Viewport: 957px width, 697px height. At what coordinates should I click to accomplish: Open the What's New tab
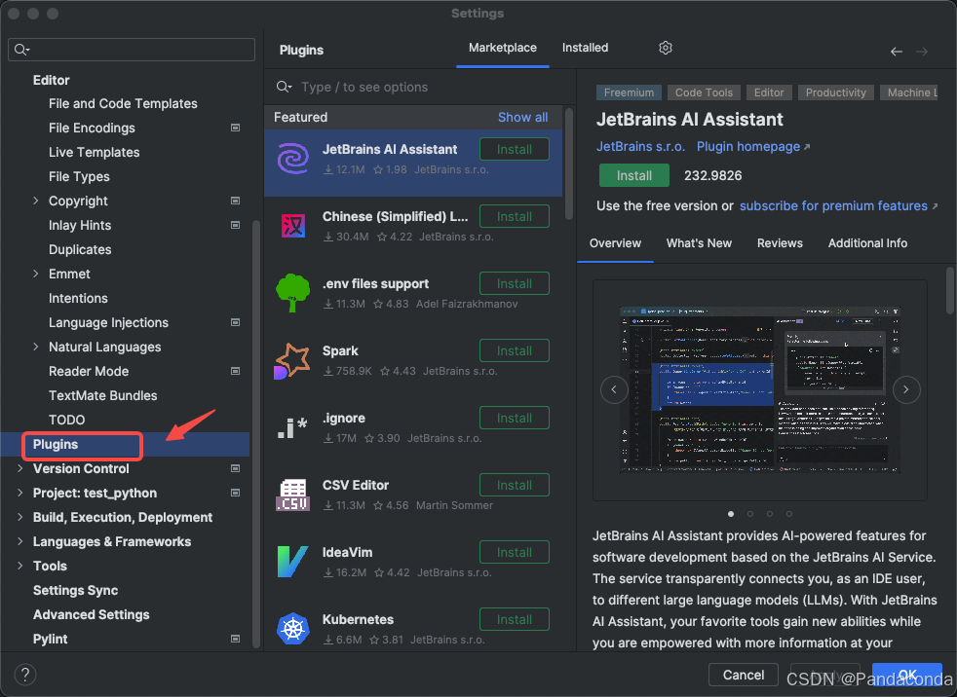699,243
